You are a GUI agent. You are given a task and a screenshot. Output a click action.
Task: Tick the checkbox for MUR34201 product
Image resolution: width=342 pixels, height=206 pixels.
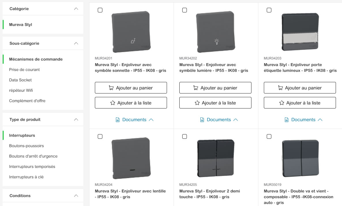(x=100, y=10)
